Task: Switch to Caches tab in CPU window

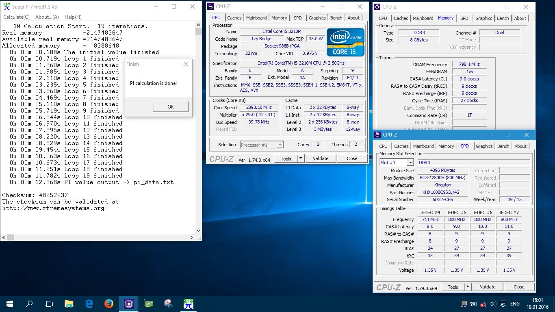Action: [234, 18]
